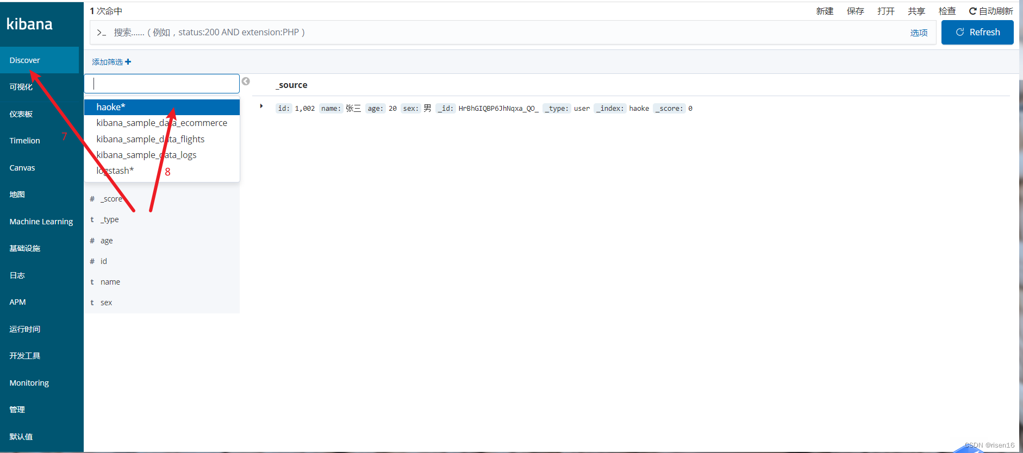Click 打开 to open a saved search
1023x453 pixels.
click(x=885, y=11)
